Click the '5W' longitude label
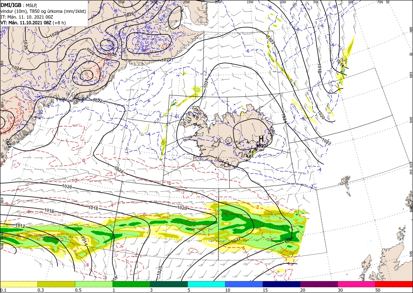This screenshot has height=293, width=413. (316, 2)
